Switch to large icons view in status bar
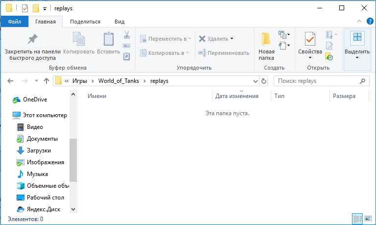376x225 pixels. coord(368,219)
